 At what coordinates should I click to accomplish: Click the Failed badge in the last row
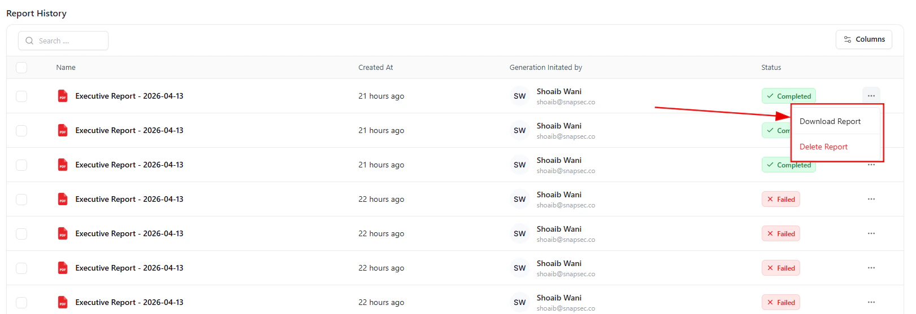[x=780, y=303]
